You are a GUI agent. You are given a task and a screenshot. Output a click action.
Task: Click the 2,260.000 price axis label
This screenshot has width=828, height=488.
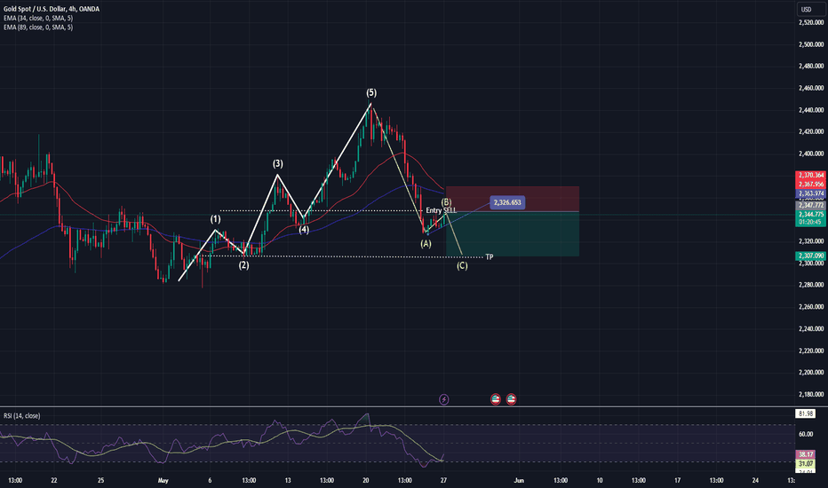[x=811, y=306]
